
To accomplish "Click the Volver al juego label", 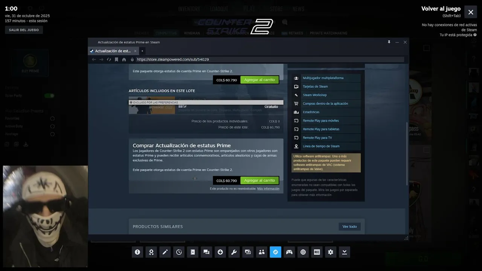I will (441, 9).
